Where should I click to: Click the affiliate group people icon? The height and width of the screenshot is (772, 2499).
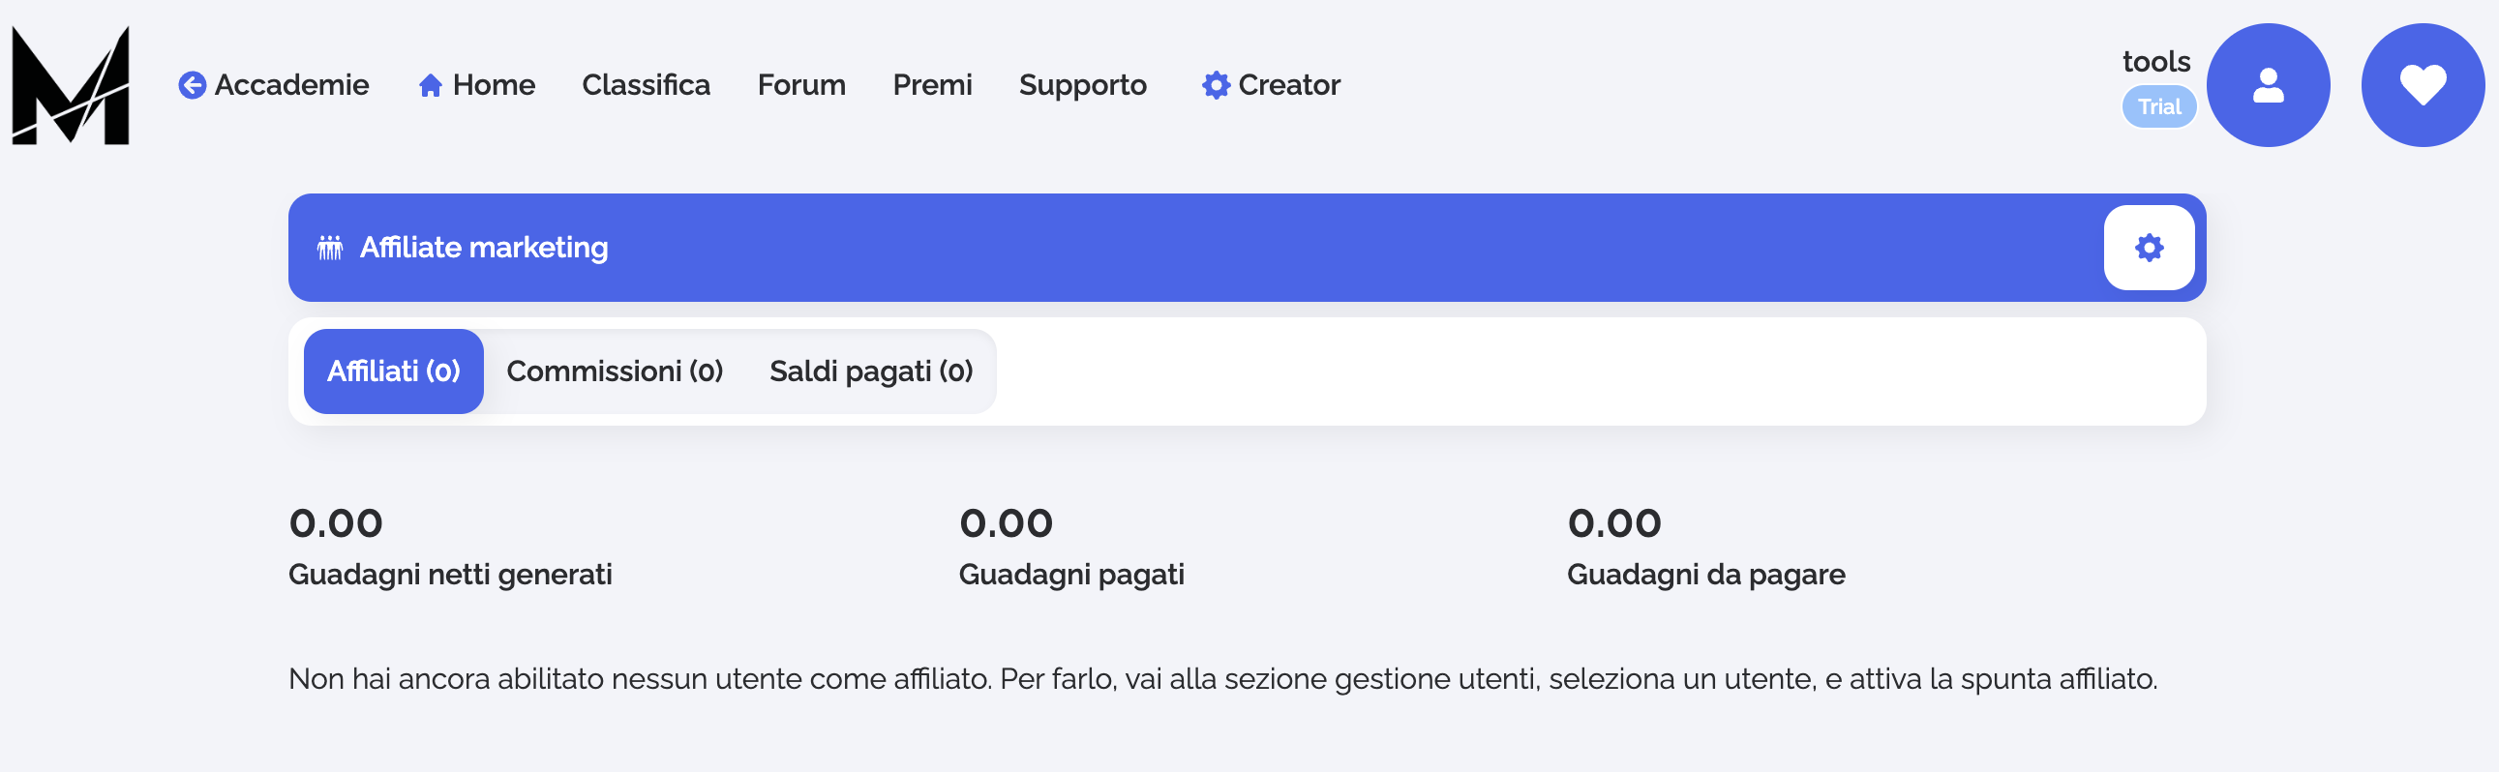coord(330,249)
